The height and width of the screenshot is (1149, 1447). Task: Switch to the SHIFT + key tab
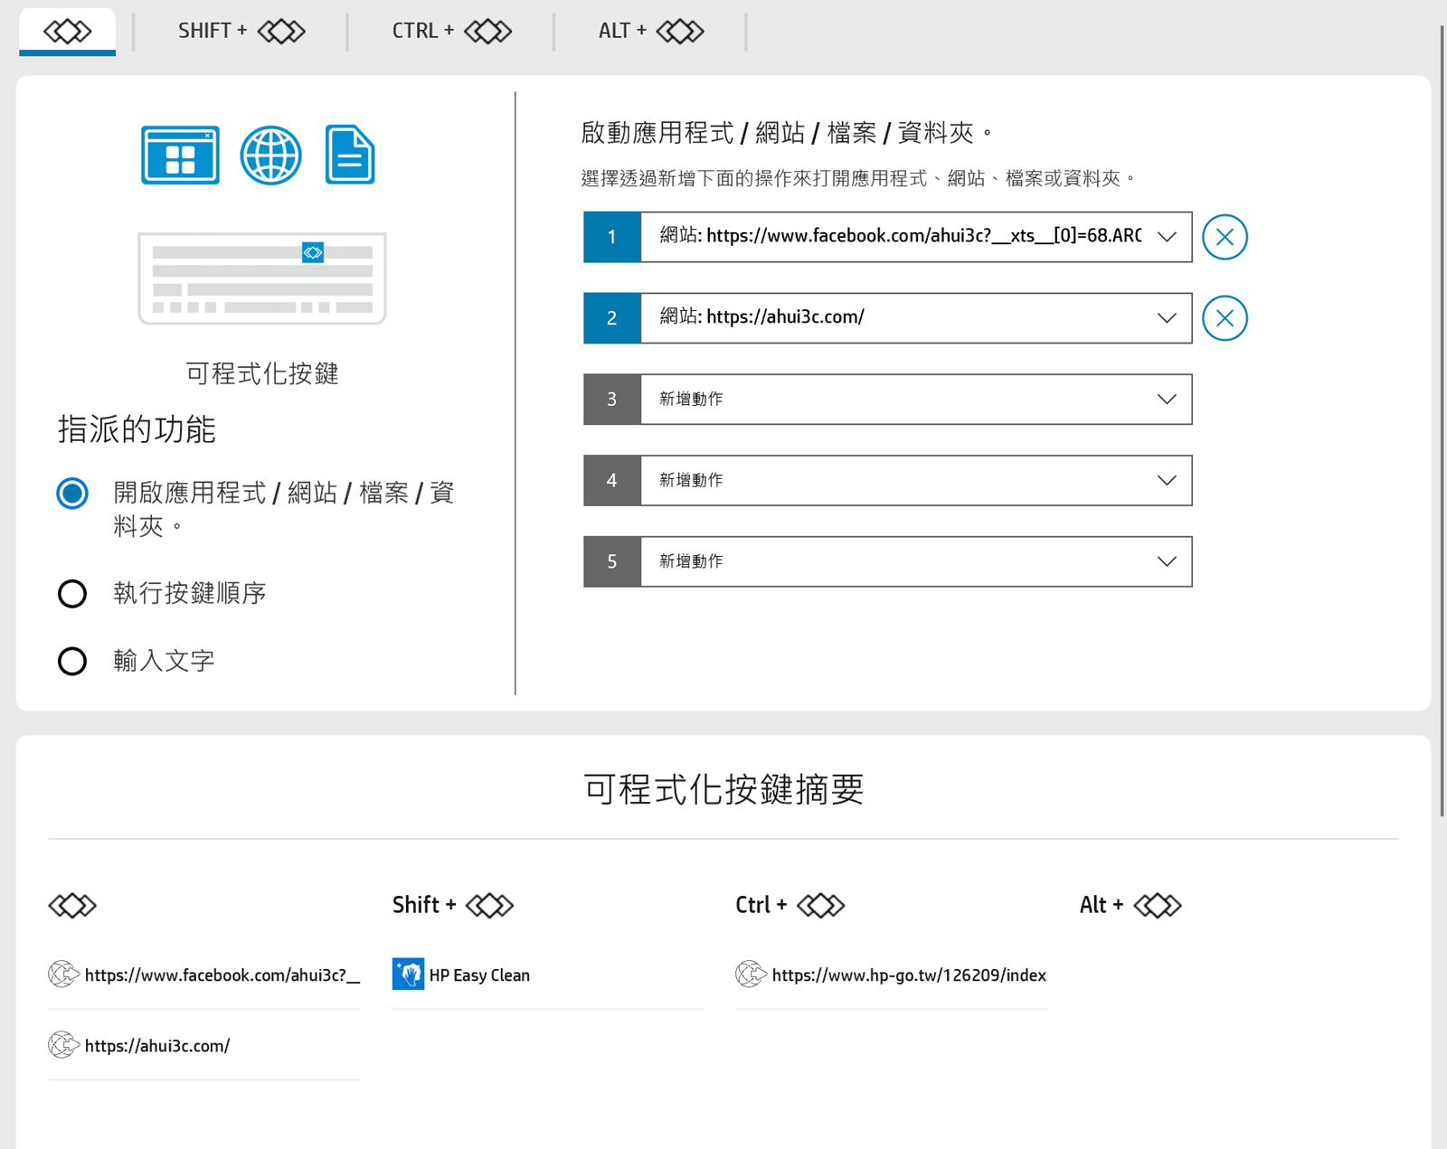(241, 32)
